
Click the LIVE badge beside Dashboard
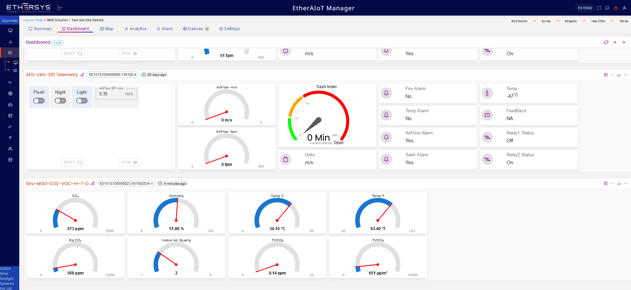pos(58,43)
